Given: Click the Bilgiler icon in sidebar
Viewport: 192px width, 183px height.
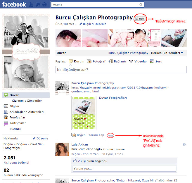Looking at the screenshot, I should click(6, 106).
